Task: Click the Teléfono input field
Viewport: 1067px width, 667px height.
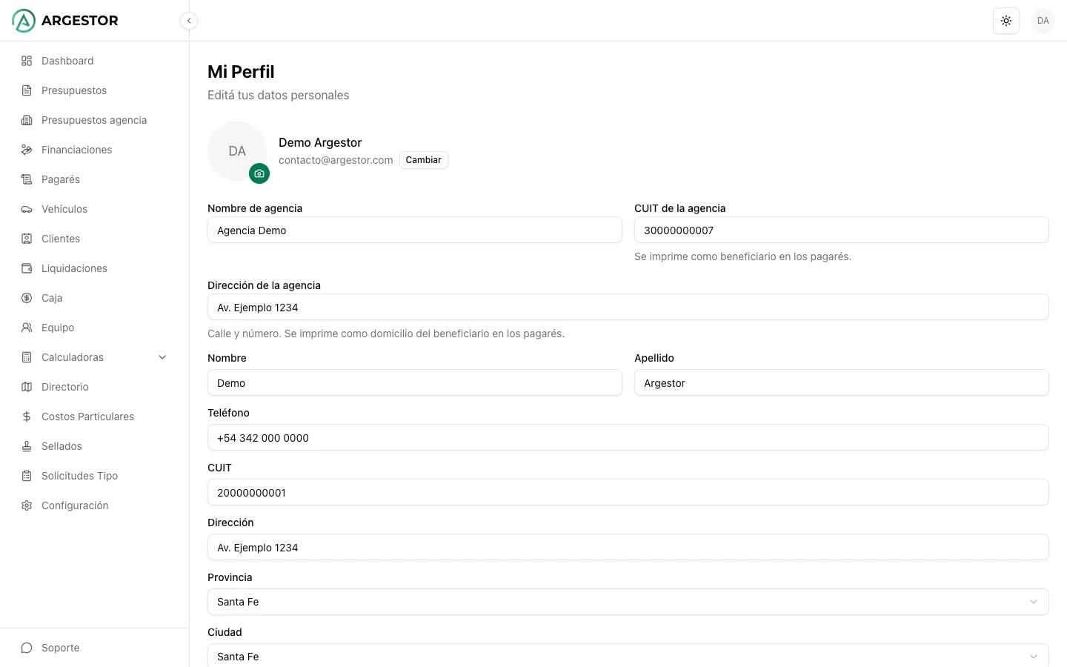Action: tap(628, 437)
